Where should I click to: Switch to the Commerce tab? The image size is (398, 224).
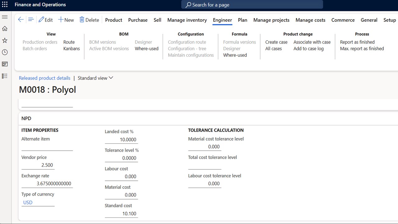tap(343, 20)
